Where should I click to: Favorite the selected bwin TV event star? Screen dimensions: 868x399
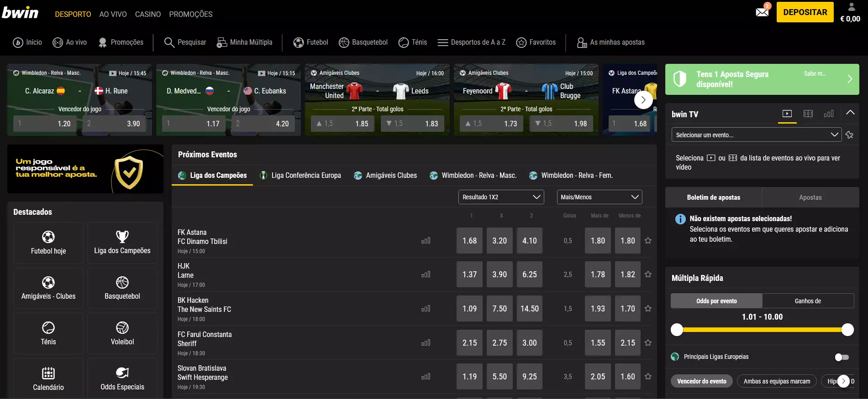pyautogui.click(x=849, y=135)
